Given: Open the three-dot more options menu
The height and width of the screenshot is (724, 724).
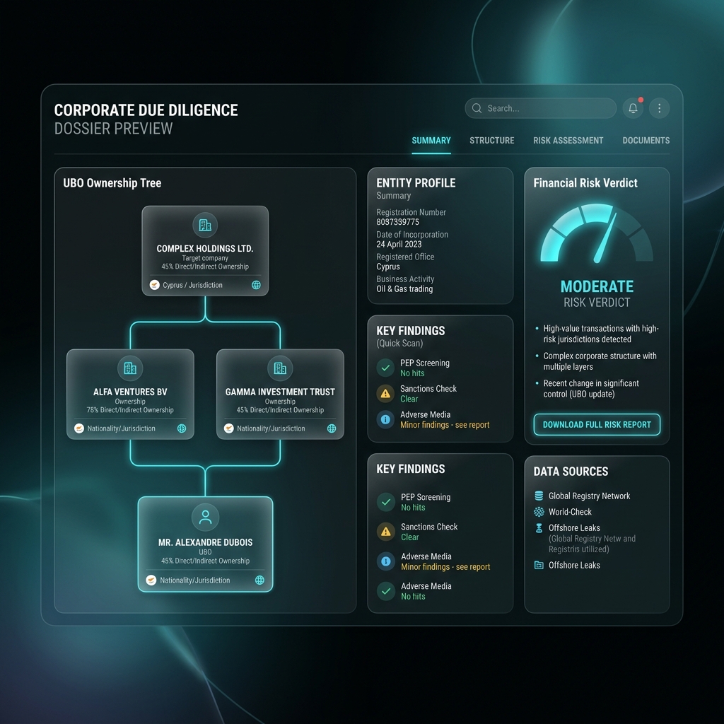Looking at the screenshot, I should click(x=660, y=108).
